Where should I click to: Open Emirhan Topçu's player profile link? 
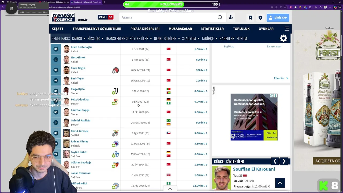(x=80, y=110)
